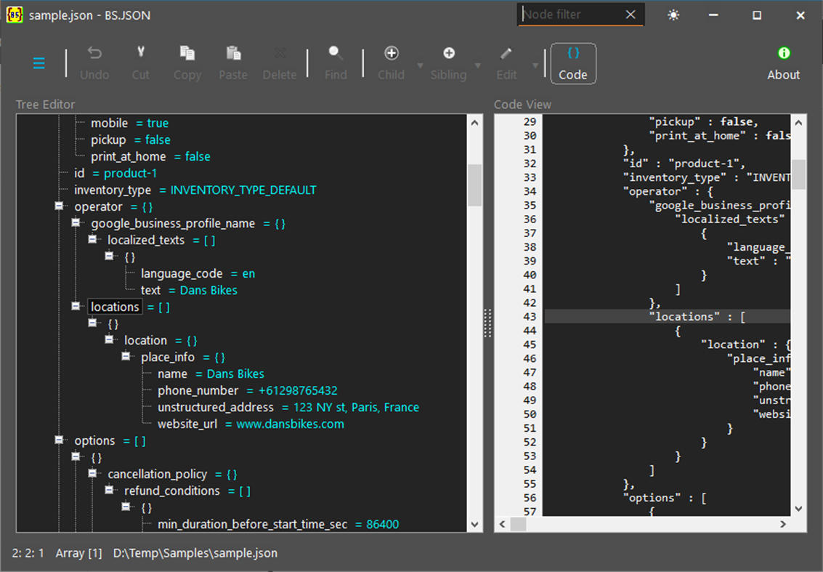Image resolution: width=823 pixels, height=572 pixels.
Task: Click Tree Editor scroll down arrow
Action: [475, 524]
